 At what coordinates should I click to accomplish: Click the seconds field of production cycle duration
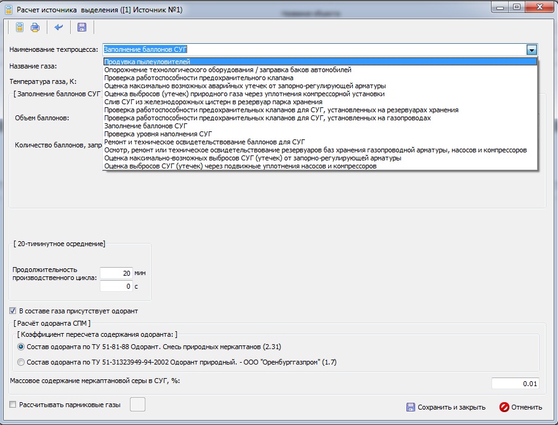coord(116,287)
